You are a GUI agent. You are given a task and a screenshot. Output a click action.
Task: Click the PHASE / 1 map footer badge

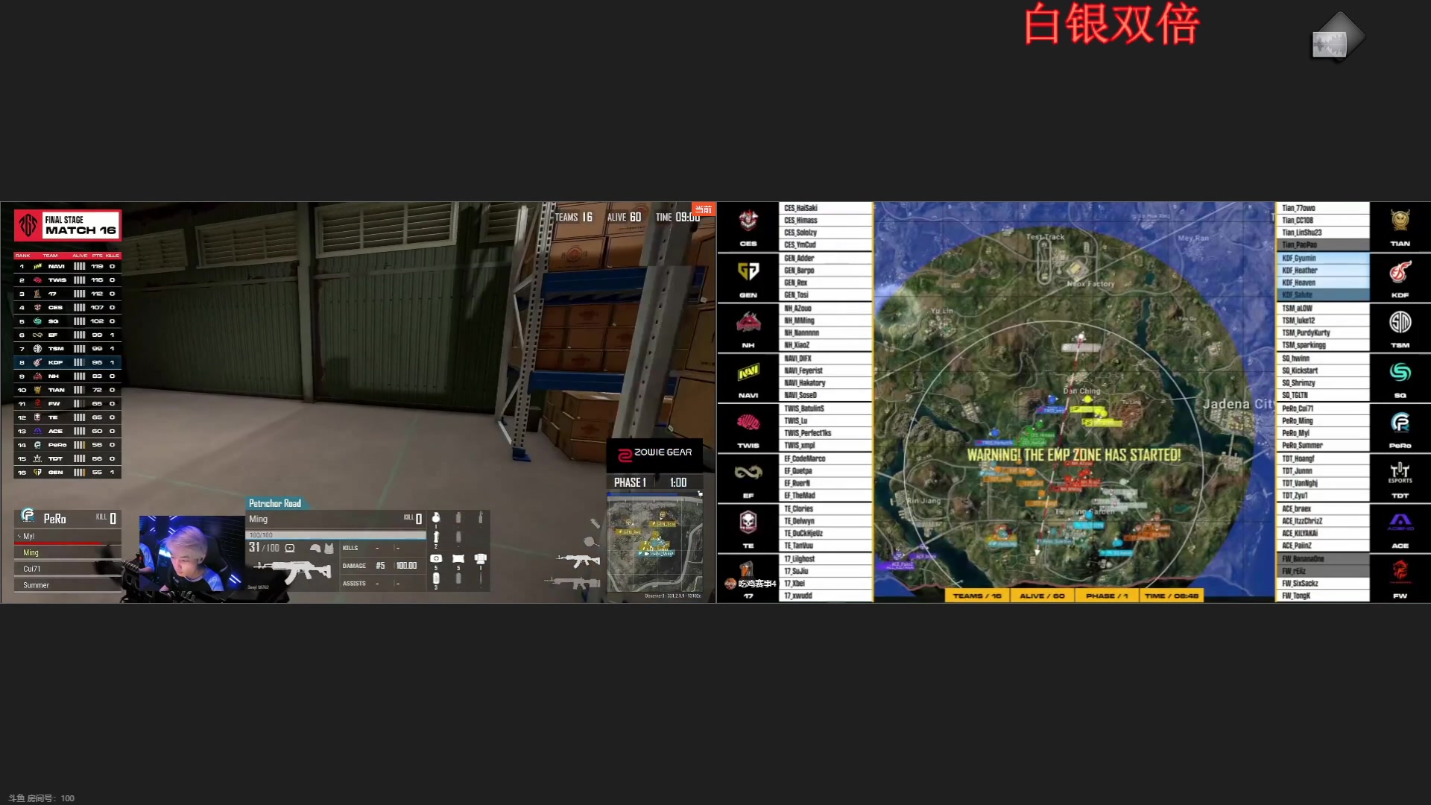tap(1107, 596)
